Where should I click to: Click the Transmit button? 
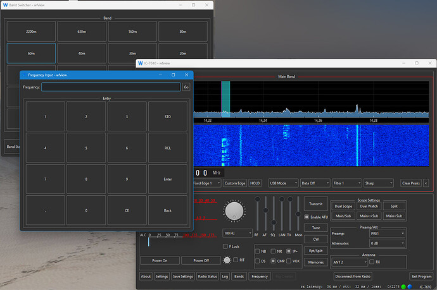pyautogui.click(x=316, y=204)
